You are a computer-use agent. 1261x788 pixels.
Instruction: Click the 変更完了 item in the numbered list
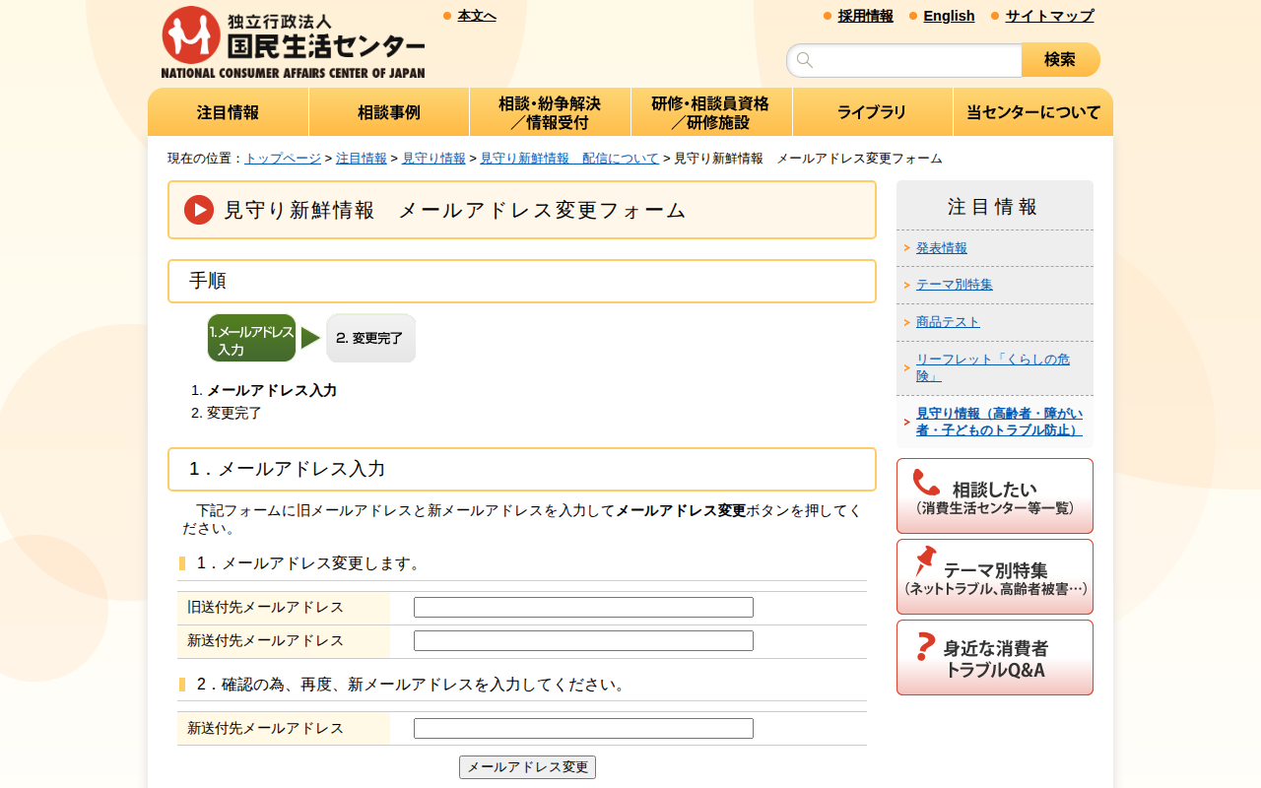click(x=234, y=413)
